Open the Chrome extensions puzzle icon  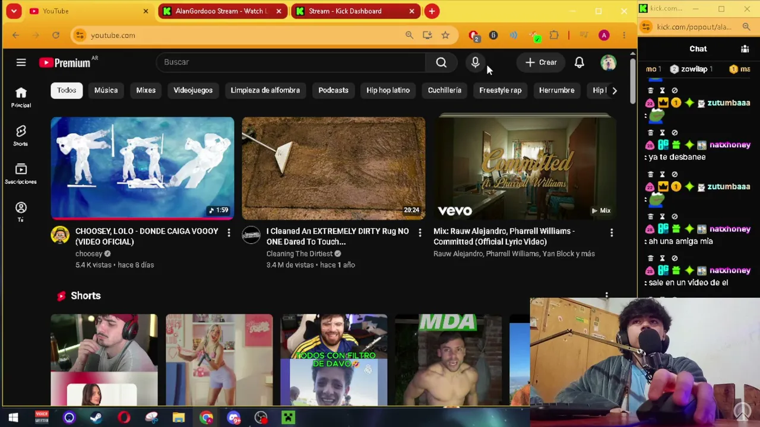point(554,35)
